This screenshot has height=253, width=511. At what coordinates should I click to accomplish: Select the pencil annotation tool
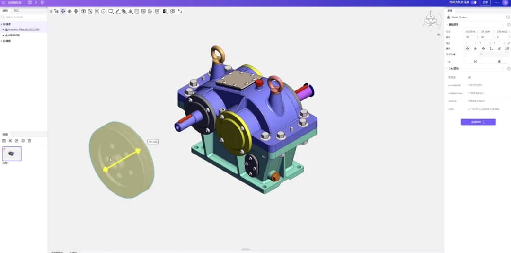click(x=117, y=11)
